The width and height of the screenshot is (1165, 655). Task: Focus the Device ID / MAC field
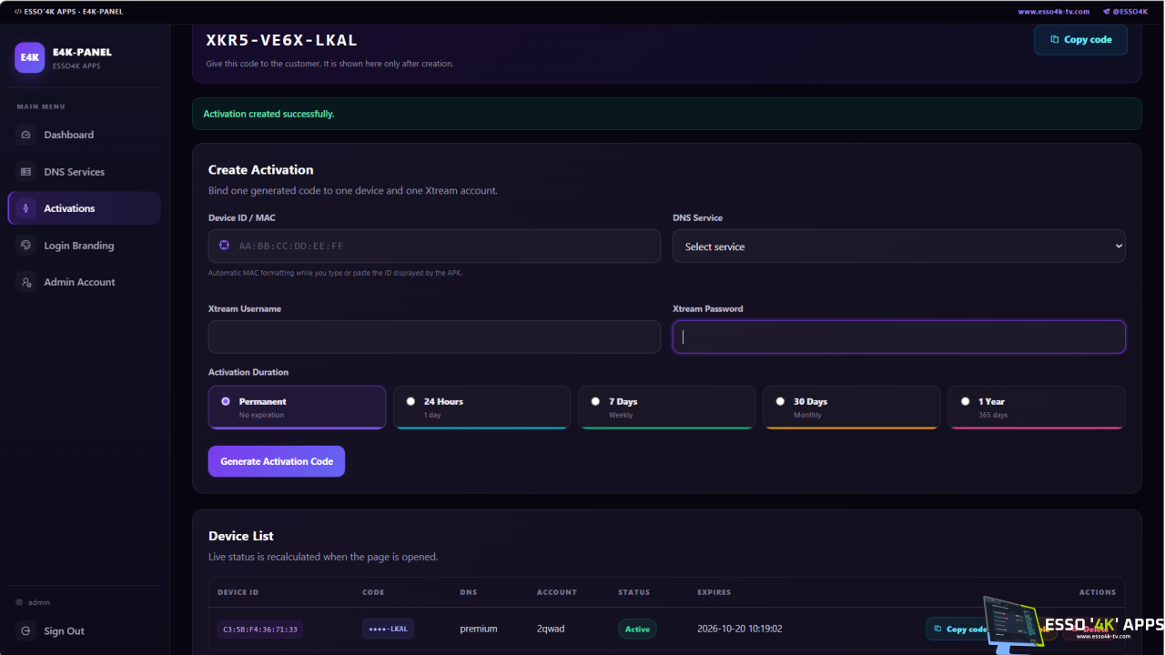pyautogui.click(x=434, y=247)
